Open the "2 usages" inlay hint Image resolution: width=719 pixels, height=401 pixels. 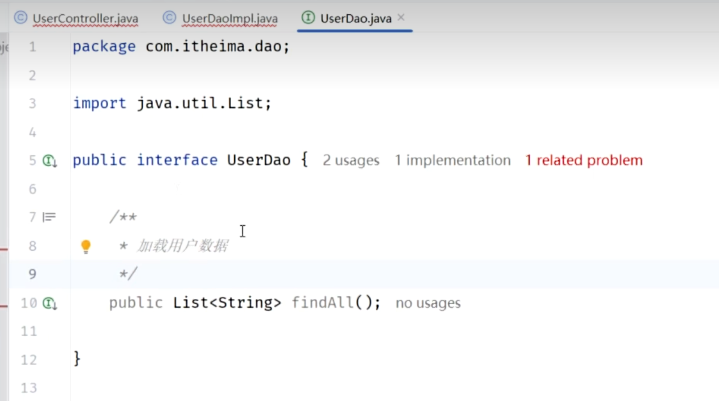351,161
